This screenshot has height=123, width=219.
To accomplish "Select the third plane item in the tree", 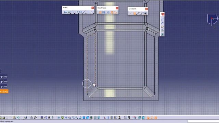I will [4, 86].
